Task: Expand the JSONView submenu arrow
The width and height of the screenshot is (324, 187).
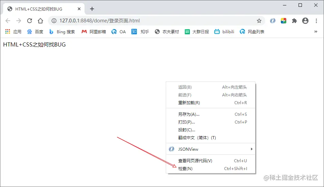Action: tap(251, 149)
